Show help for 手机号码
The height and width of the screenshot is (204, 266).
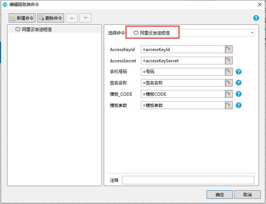pyautogui.click(x=239, y=72)
